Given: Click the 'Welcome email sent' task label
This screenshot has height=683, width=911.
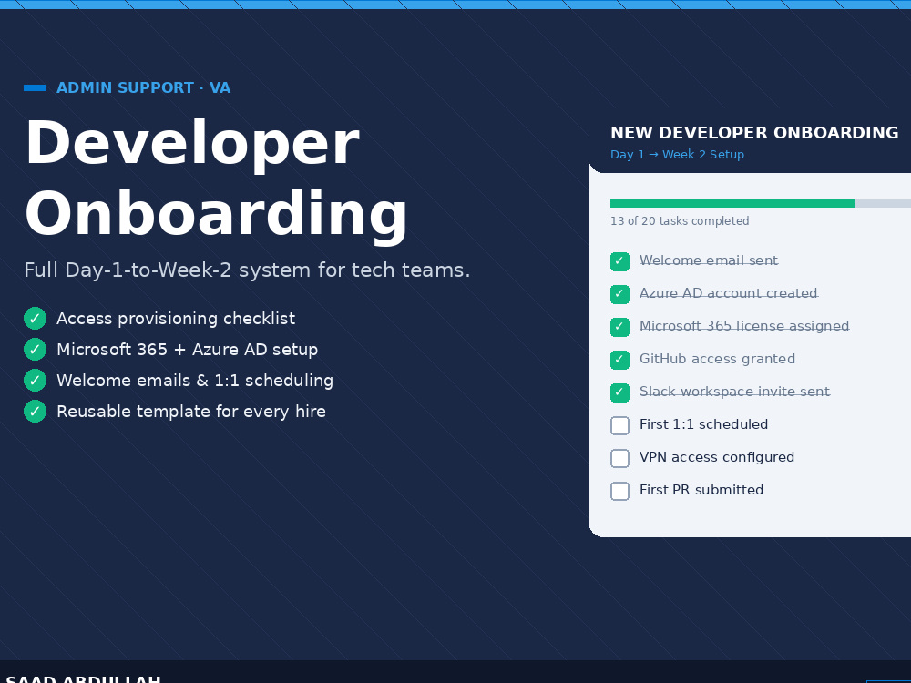Looking at the screenshot, I should tap(709, 260).
